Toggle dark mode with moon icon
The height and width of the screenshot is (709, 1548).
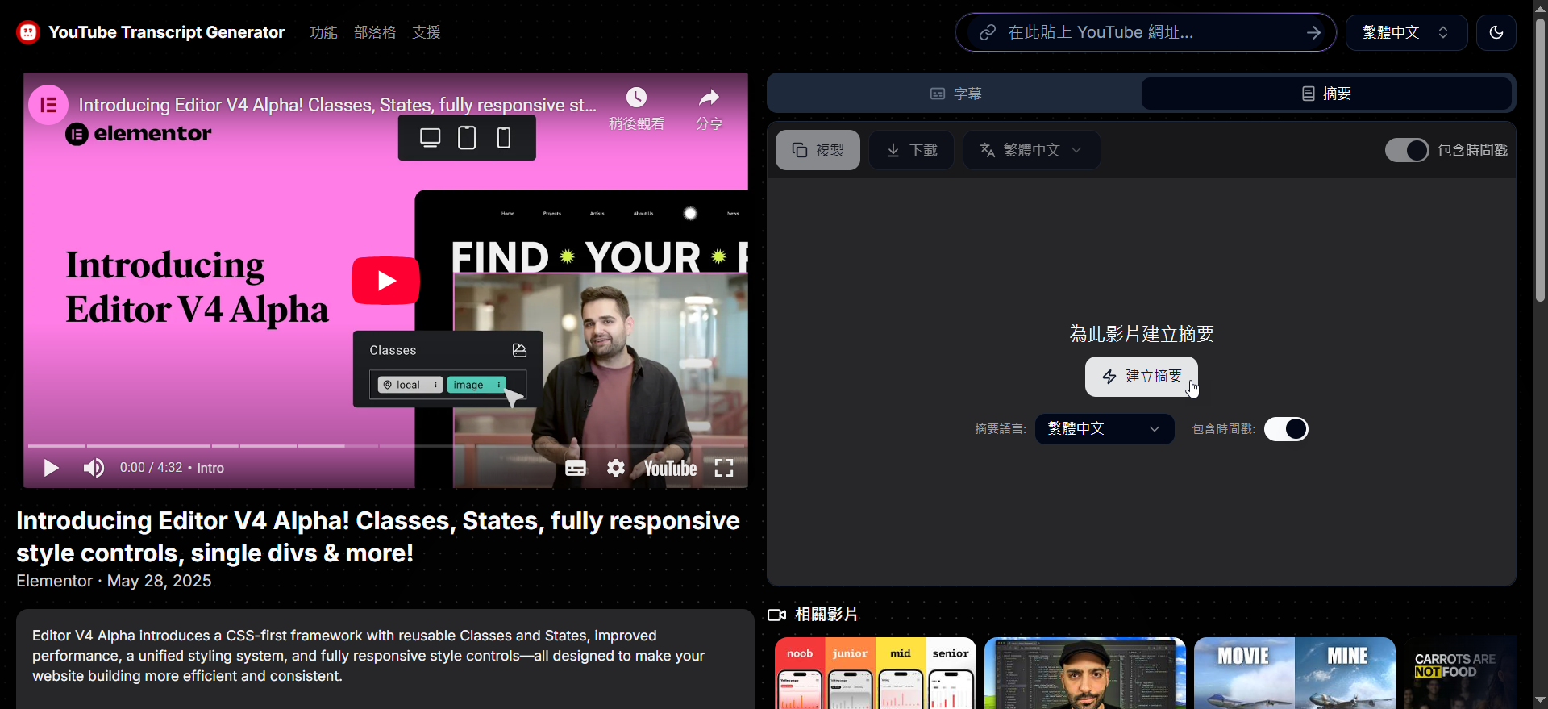pos(1496,32)
